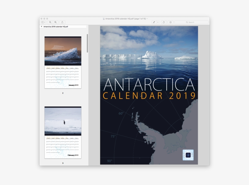Click the 75° latitude label on map
The width and height of the screenshot is (249, 185).
(113, 136)
